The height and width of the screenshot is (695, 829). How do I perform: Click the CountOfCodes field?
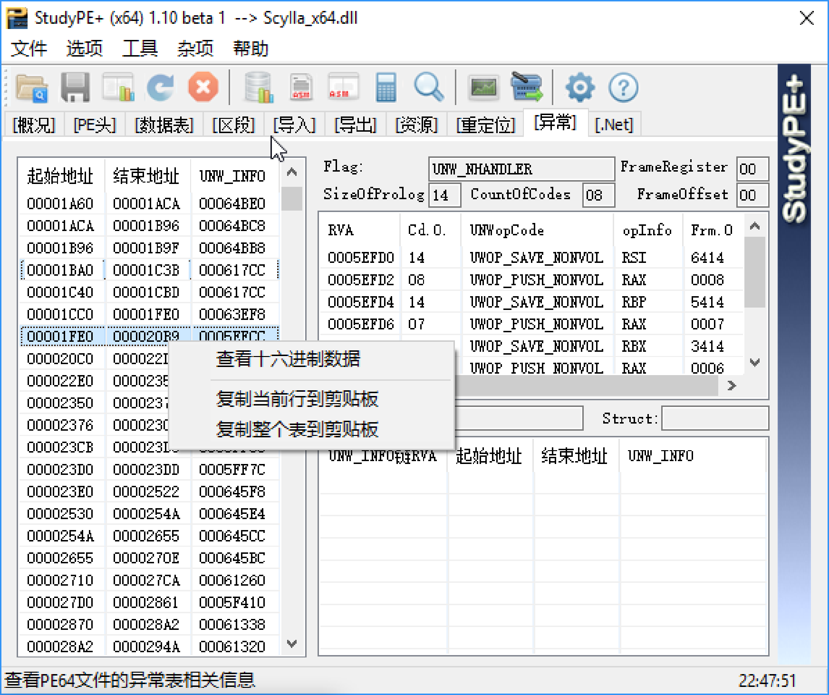[x=598, y=195]
